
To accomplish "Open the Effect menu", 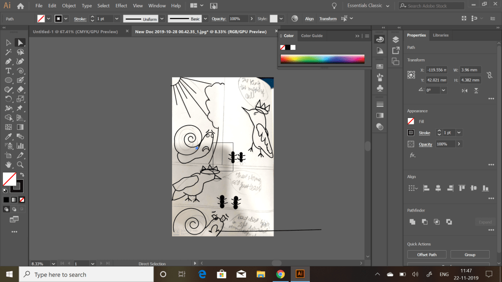I will [x=121, y=6].
